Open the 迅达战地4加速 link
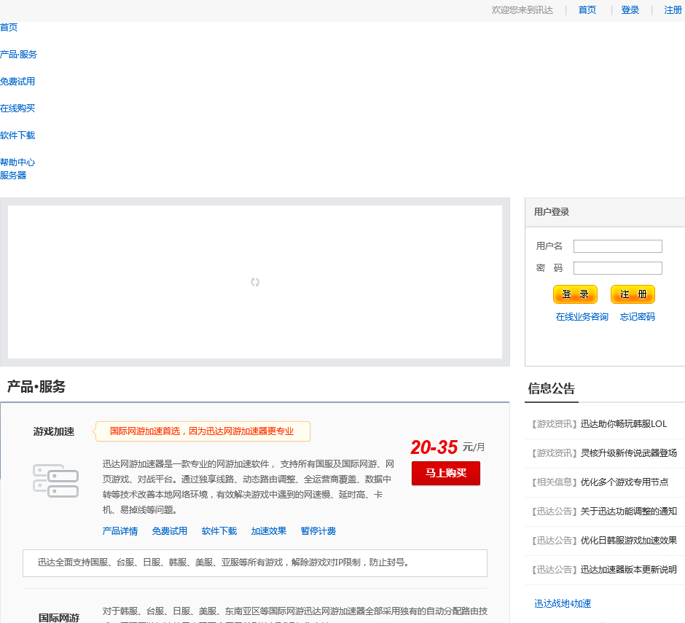 [563, 604]
